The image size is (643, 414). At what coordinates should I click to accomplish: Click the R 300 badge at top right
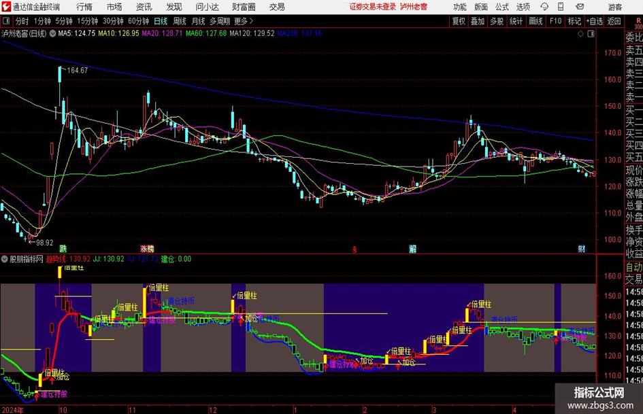coord(638,23)
